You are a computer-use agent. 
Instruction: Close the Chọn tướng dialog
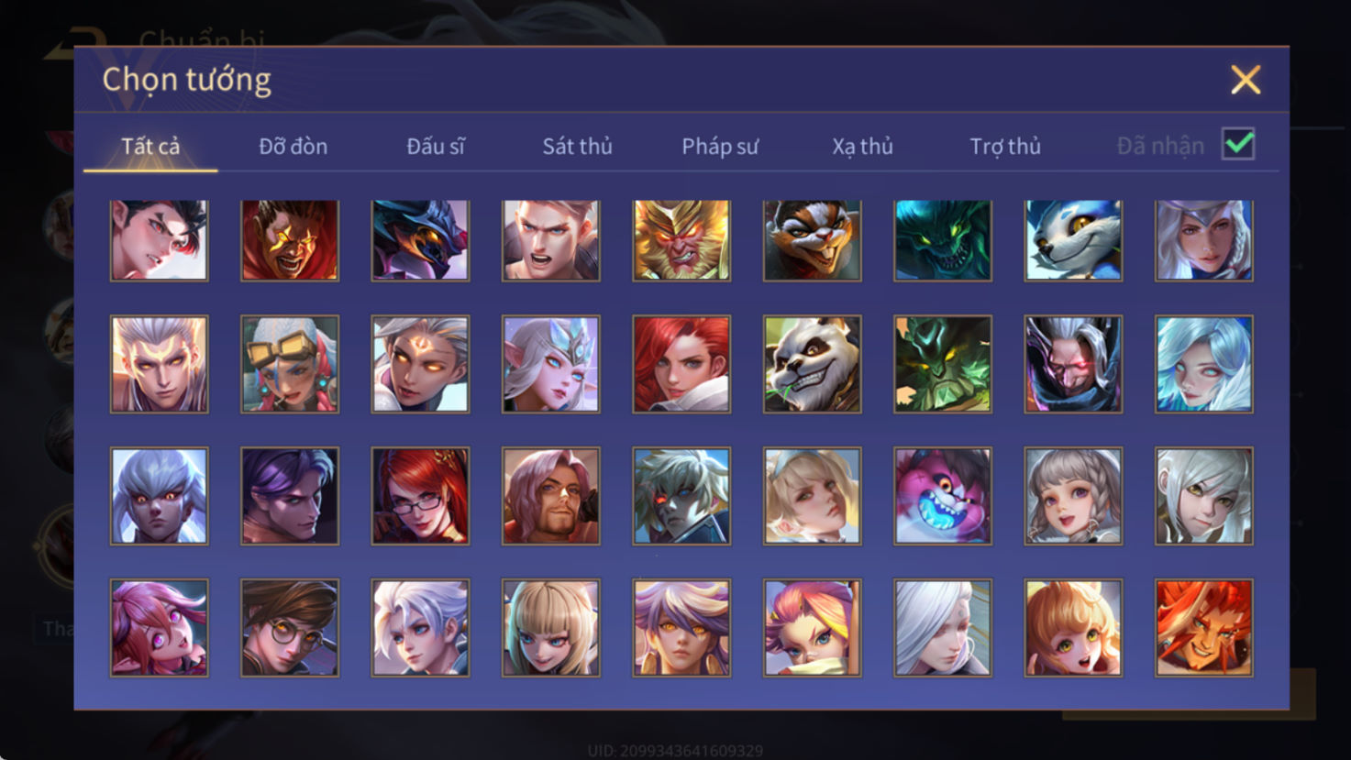point(1246,80)
